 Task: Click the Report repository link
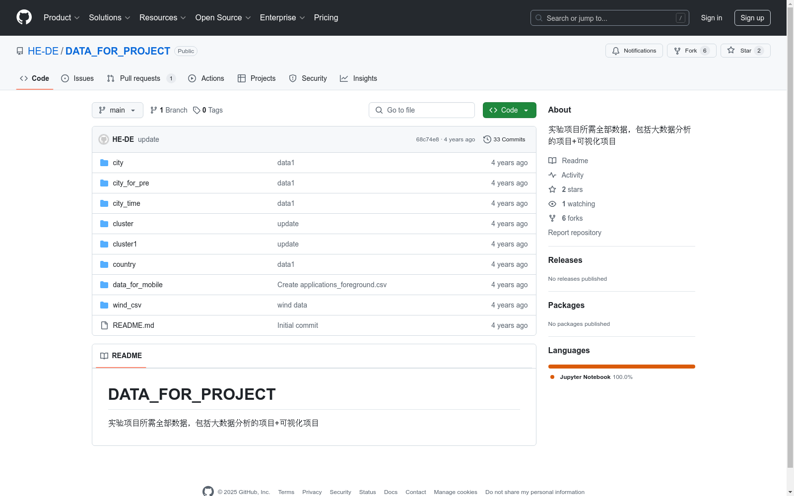tap(575, 233)
